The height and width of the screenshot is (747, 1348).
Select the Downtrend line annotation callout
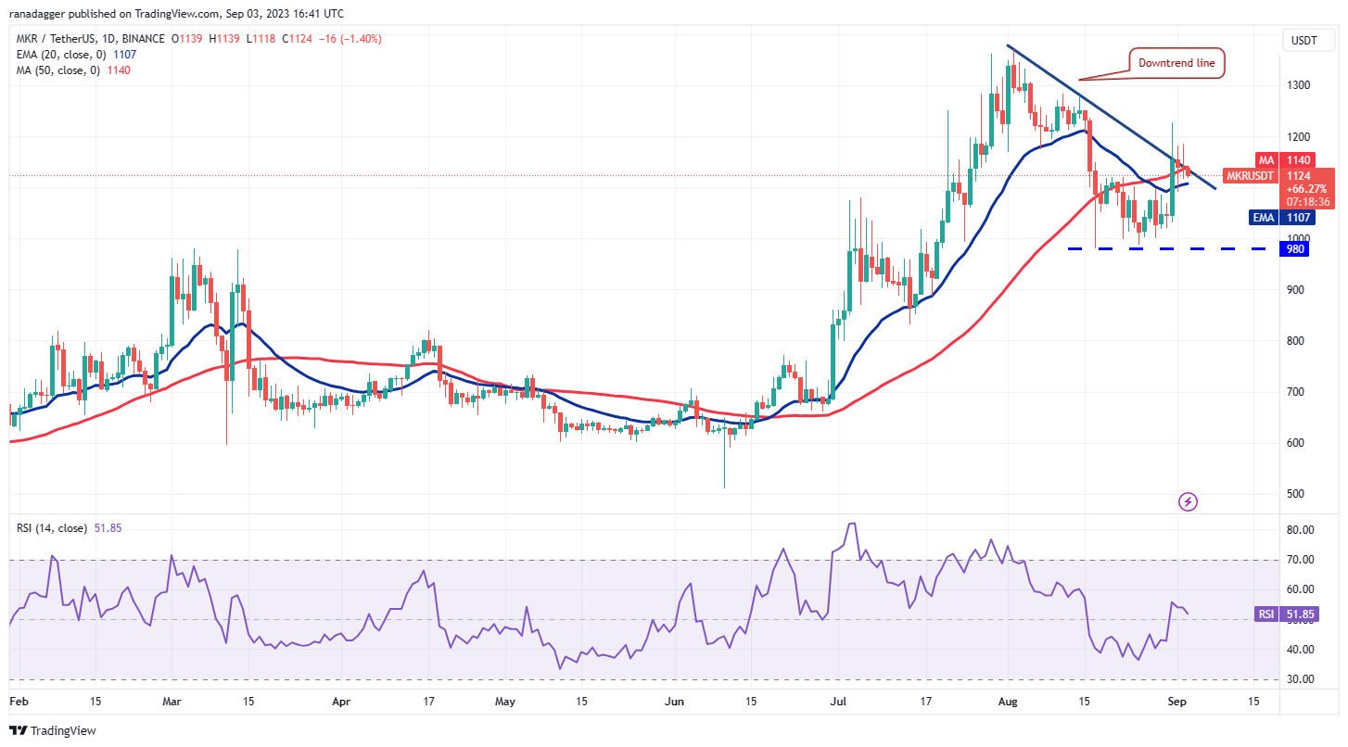pyautogui.click(x=1177, y=63)
